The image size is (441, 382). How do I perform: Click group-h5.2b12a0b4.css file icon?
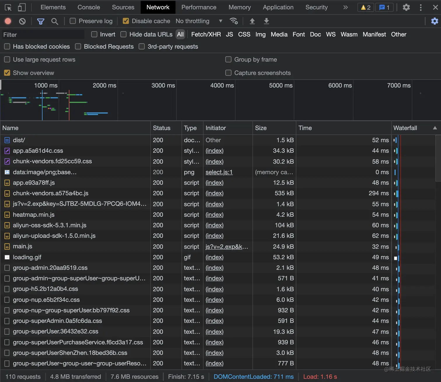point(7,289)
